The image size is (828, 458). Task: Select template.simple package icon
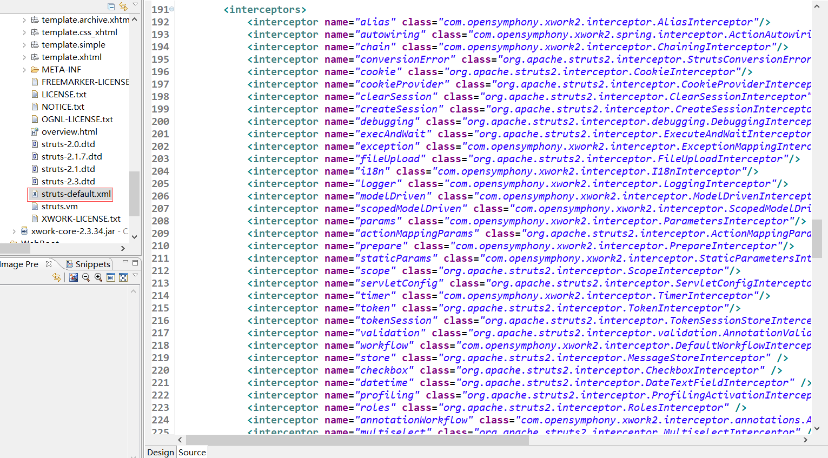[35, 45]
